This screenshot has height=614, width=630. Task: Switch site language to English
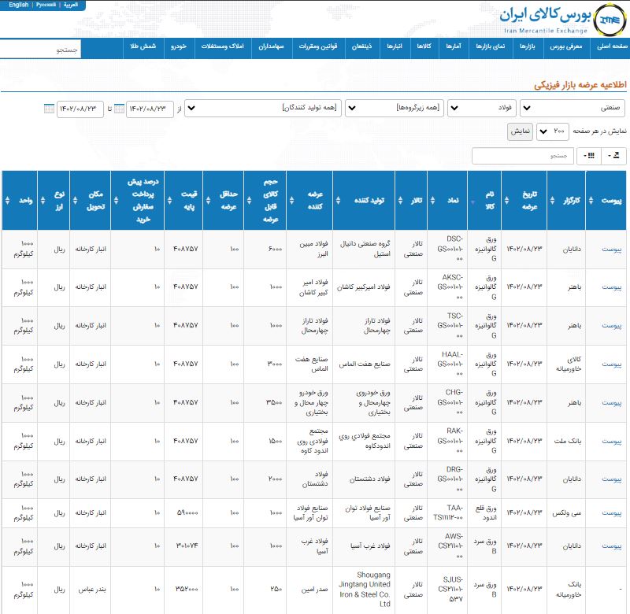18,5
